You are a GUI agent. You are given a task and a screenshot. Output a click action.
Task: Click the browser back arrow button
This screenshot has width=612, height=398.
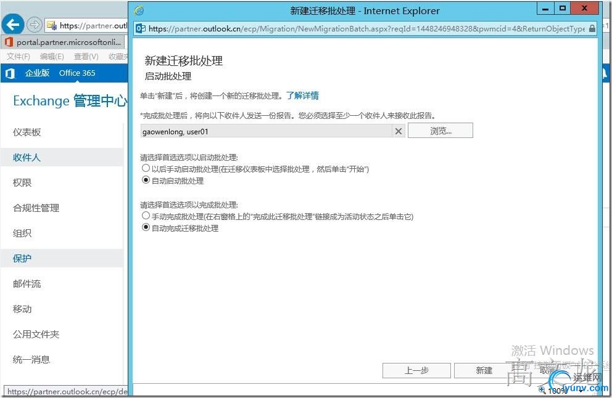tap(13, 25)
